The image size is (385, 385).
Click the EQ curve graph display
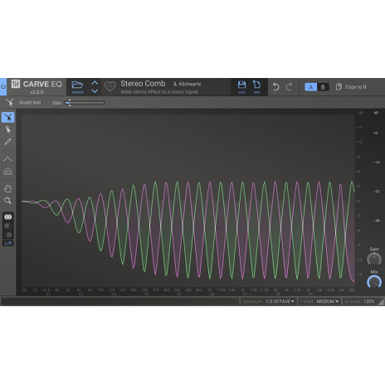click(188, 201)
